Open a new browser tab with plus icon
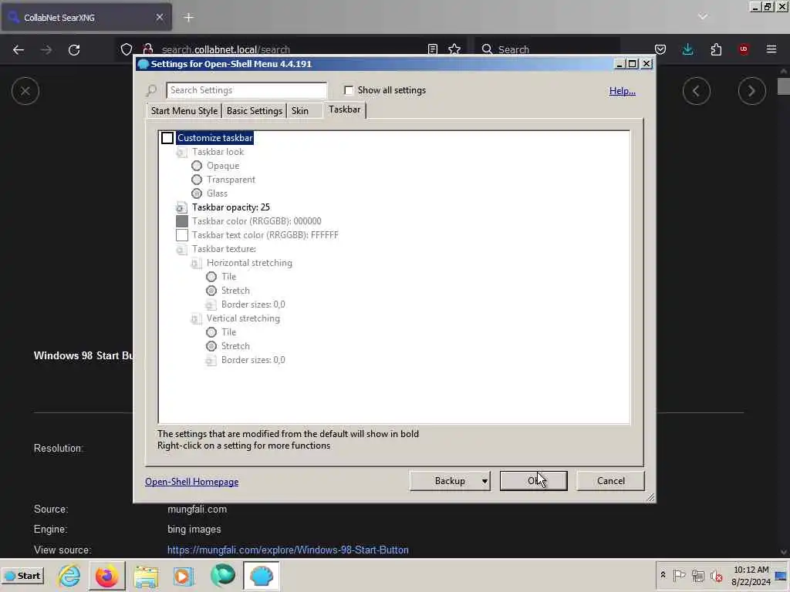This screenshot has height=592, width=790. click(188, 18)
